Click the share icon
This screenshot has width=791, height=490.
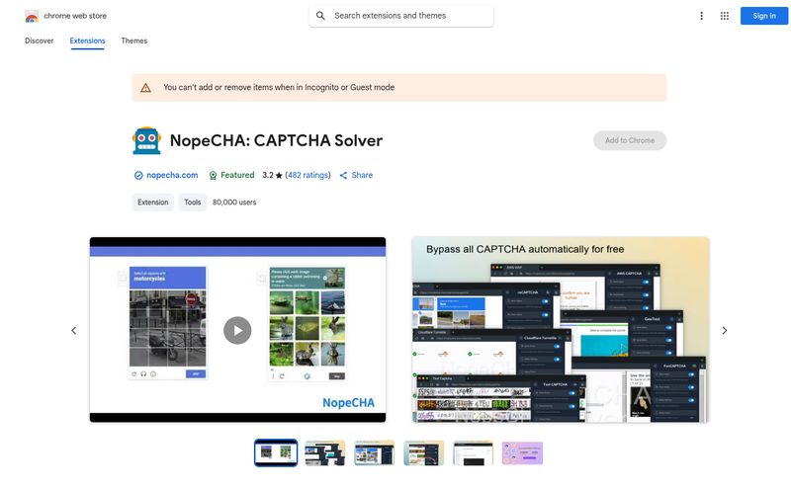[x=343, y=176]
